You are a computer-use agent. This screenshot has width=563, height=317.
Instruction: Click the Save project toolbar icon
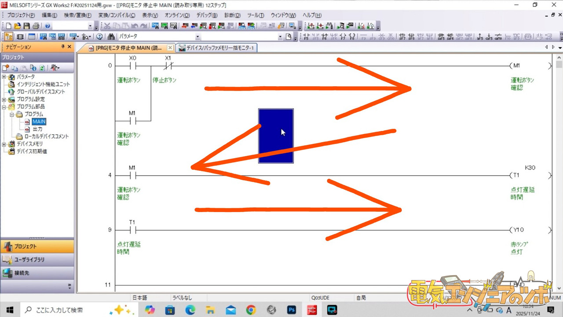[x=26, y=26]
